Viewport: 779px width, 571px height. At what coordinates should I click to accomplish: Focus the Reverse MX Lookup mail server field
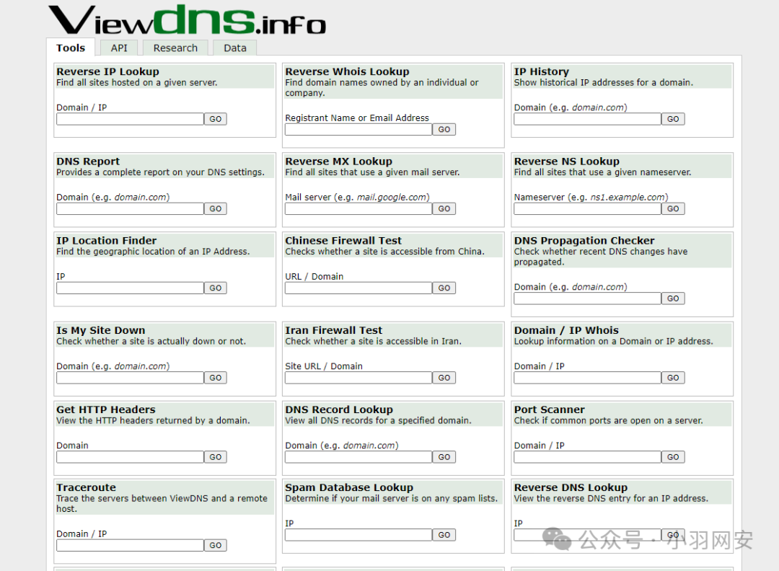358,209
